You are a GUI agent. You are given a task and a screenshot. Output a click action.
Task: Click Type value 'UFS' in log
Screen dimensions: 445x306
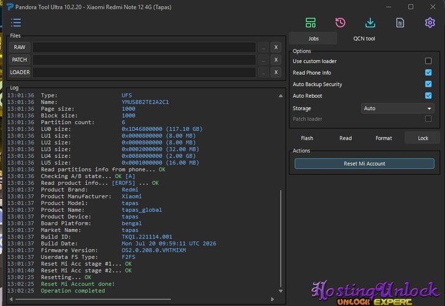[x=127, y=95]
